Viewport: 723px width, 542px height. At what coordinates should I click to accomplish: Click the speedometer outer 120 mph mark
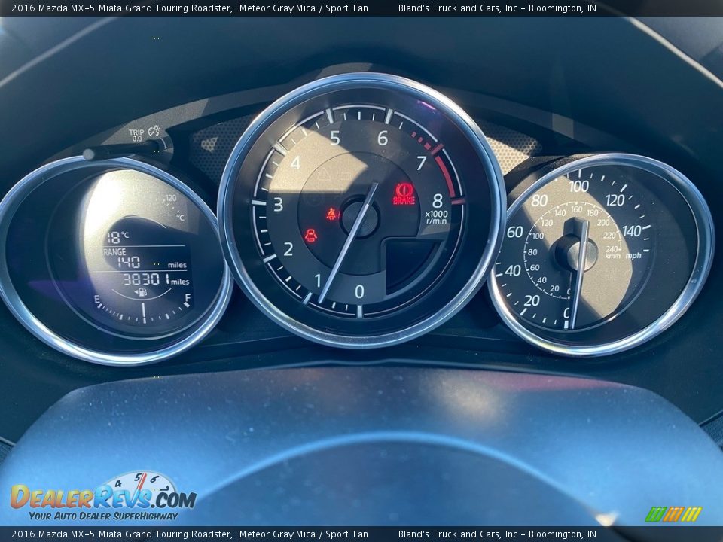[x=615, y=200]
